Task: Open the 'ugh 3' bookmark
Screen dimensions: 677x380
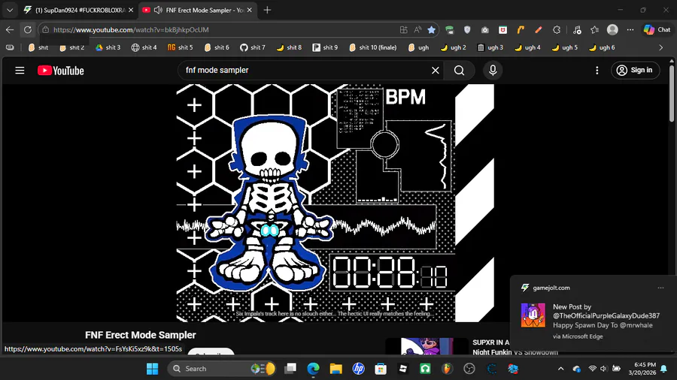Action: pos(490,47)
